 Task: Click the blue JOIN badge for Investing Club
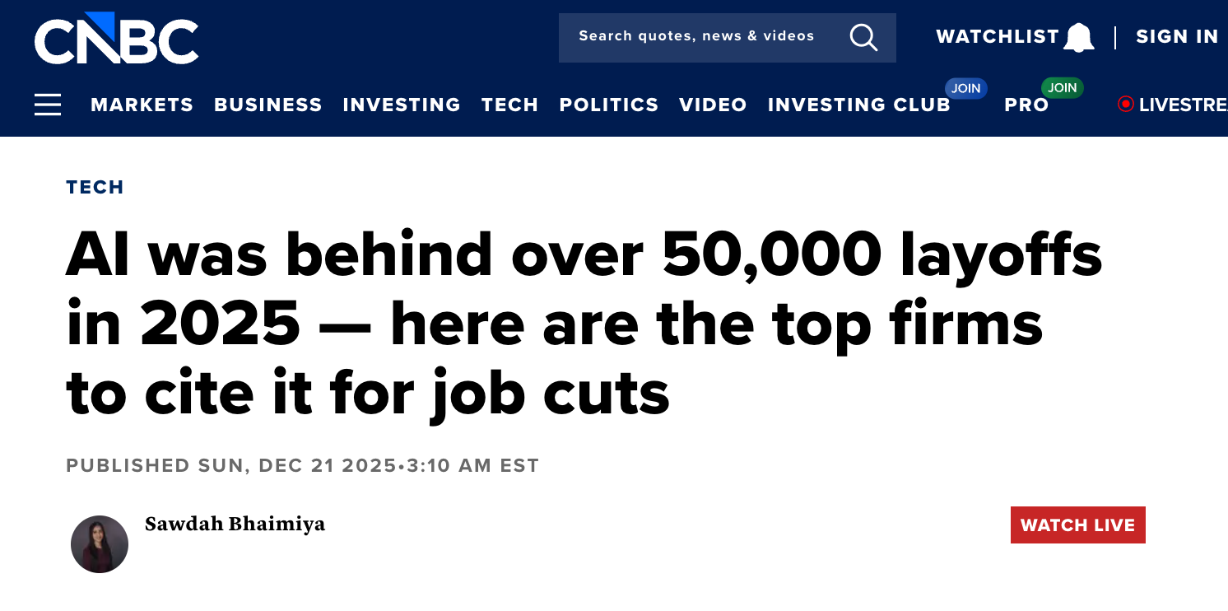point(965,88)
